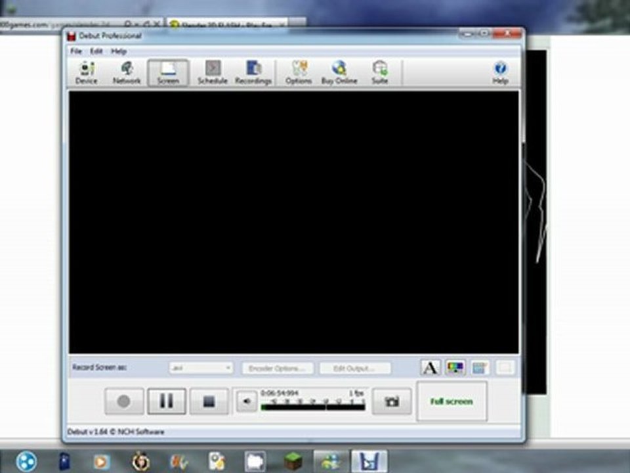This screenshot has width=630, height=473.
Task: Select the Screen capture source button
Action: coord(168,73)
